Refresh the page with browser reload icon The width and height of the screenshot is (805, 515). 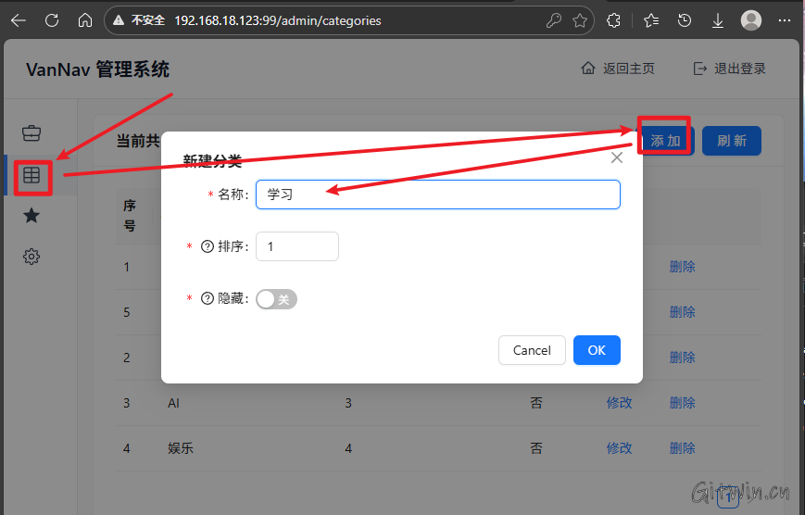[x=52, y=20]
